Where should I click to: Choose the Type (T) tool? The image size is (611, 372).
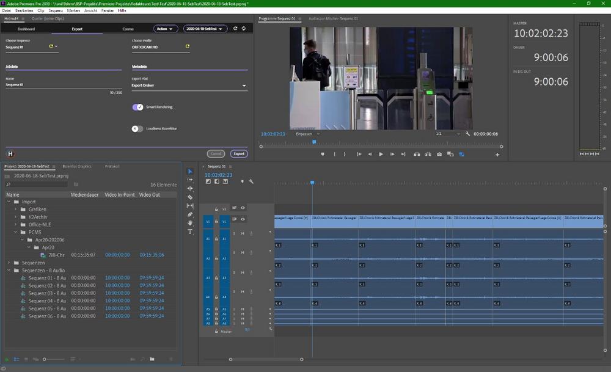[190, 232]
